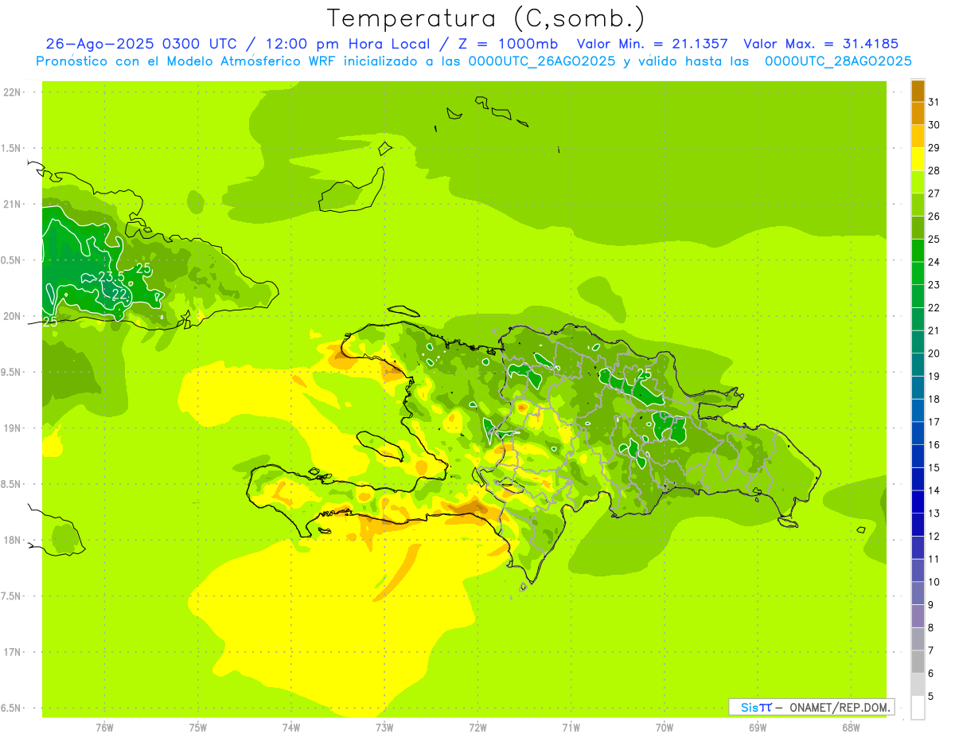
Task: Click the '69W' longitude axis label
Action: pyautogui.click(x=758, y=728)
